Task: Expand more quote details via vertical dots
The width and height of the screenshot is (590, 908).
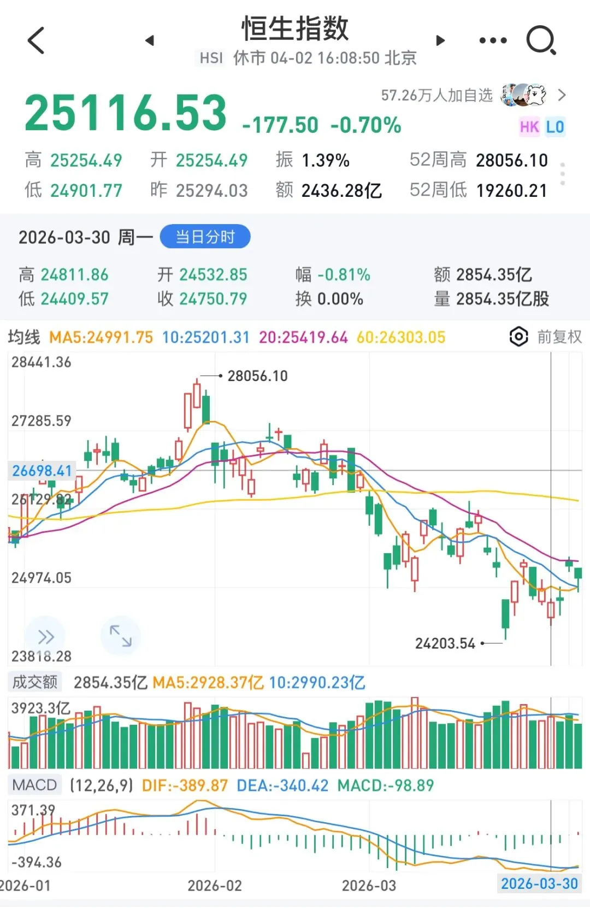Action: [x=563, y=174]
